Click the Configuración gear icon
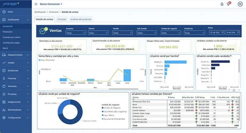This screenshot has width=246, height=133. pyautogui.click(x=4, y=118)
